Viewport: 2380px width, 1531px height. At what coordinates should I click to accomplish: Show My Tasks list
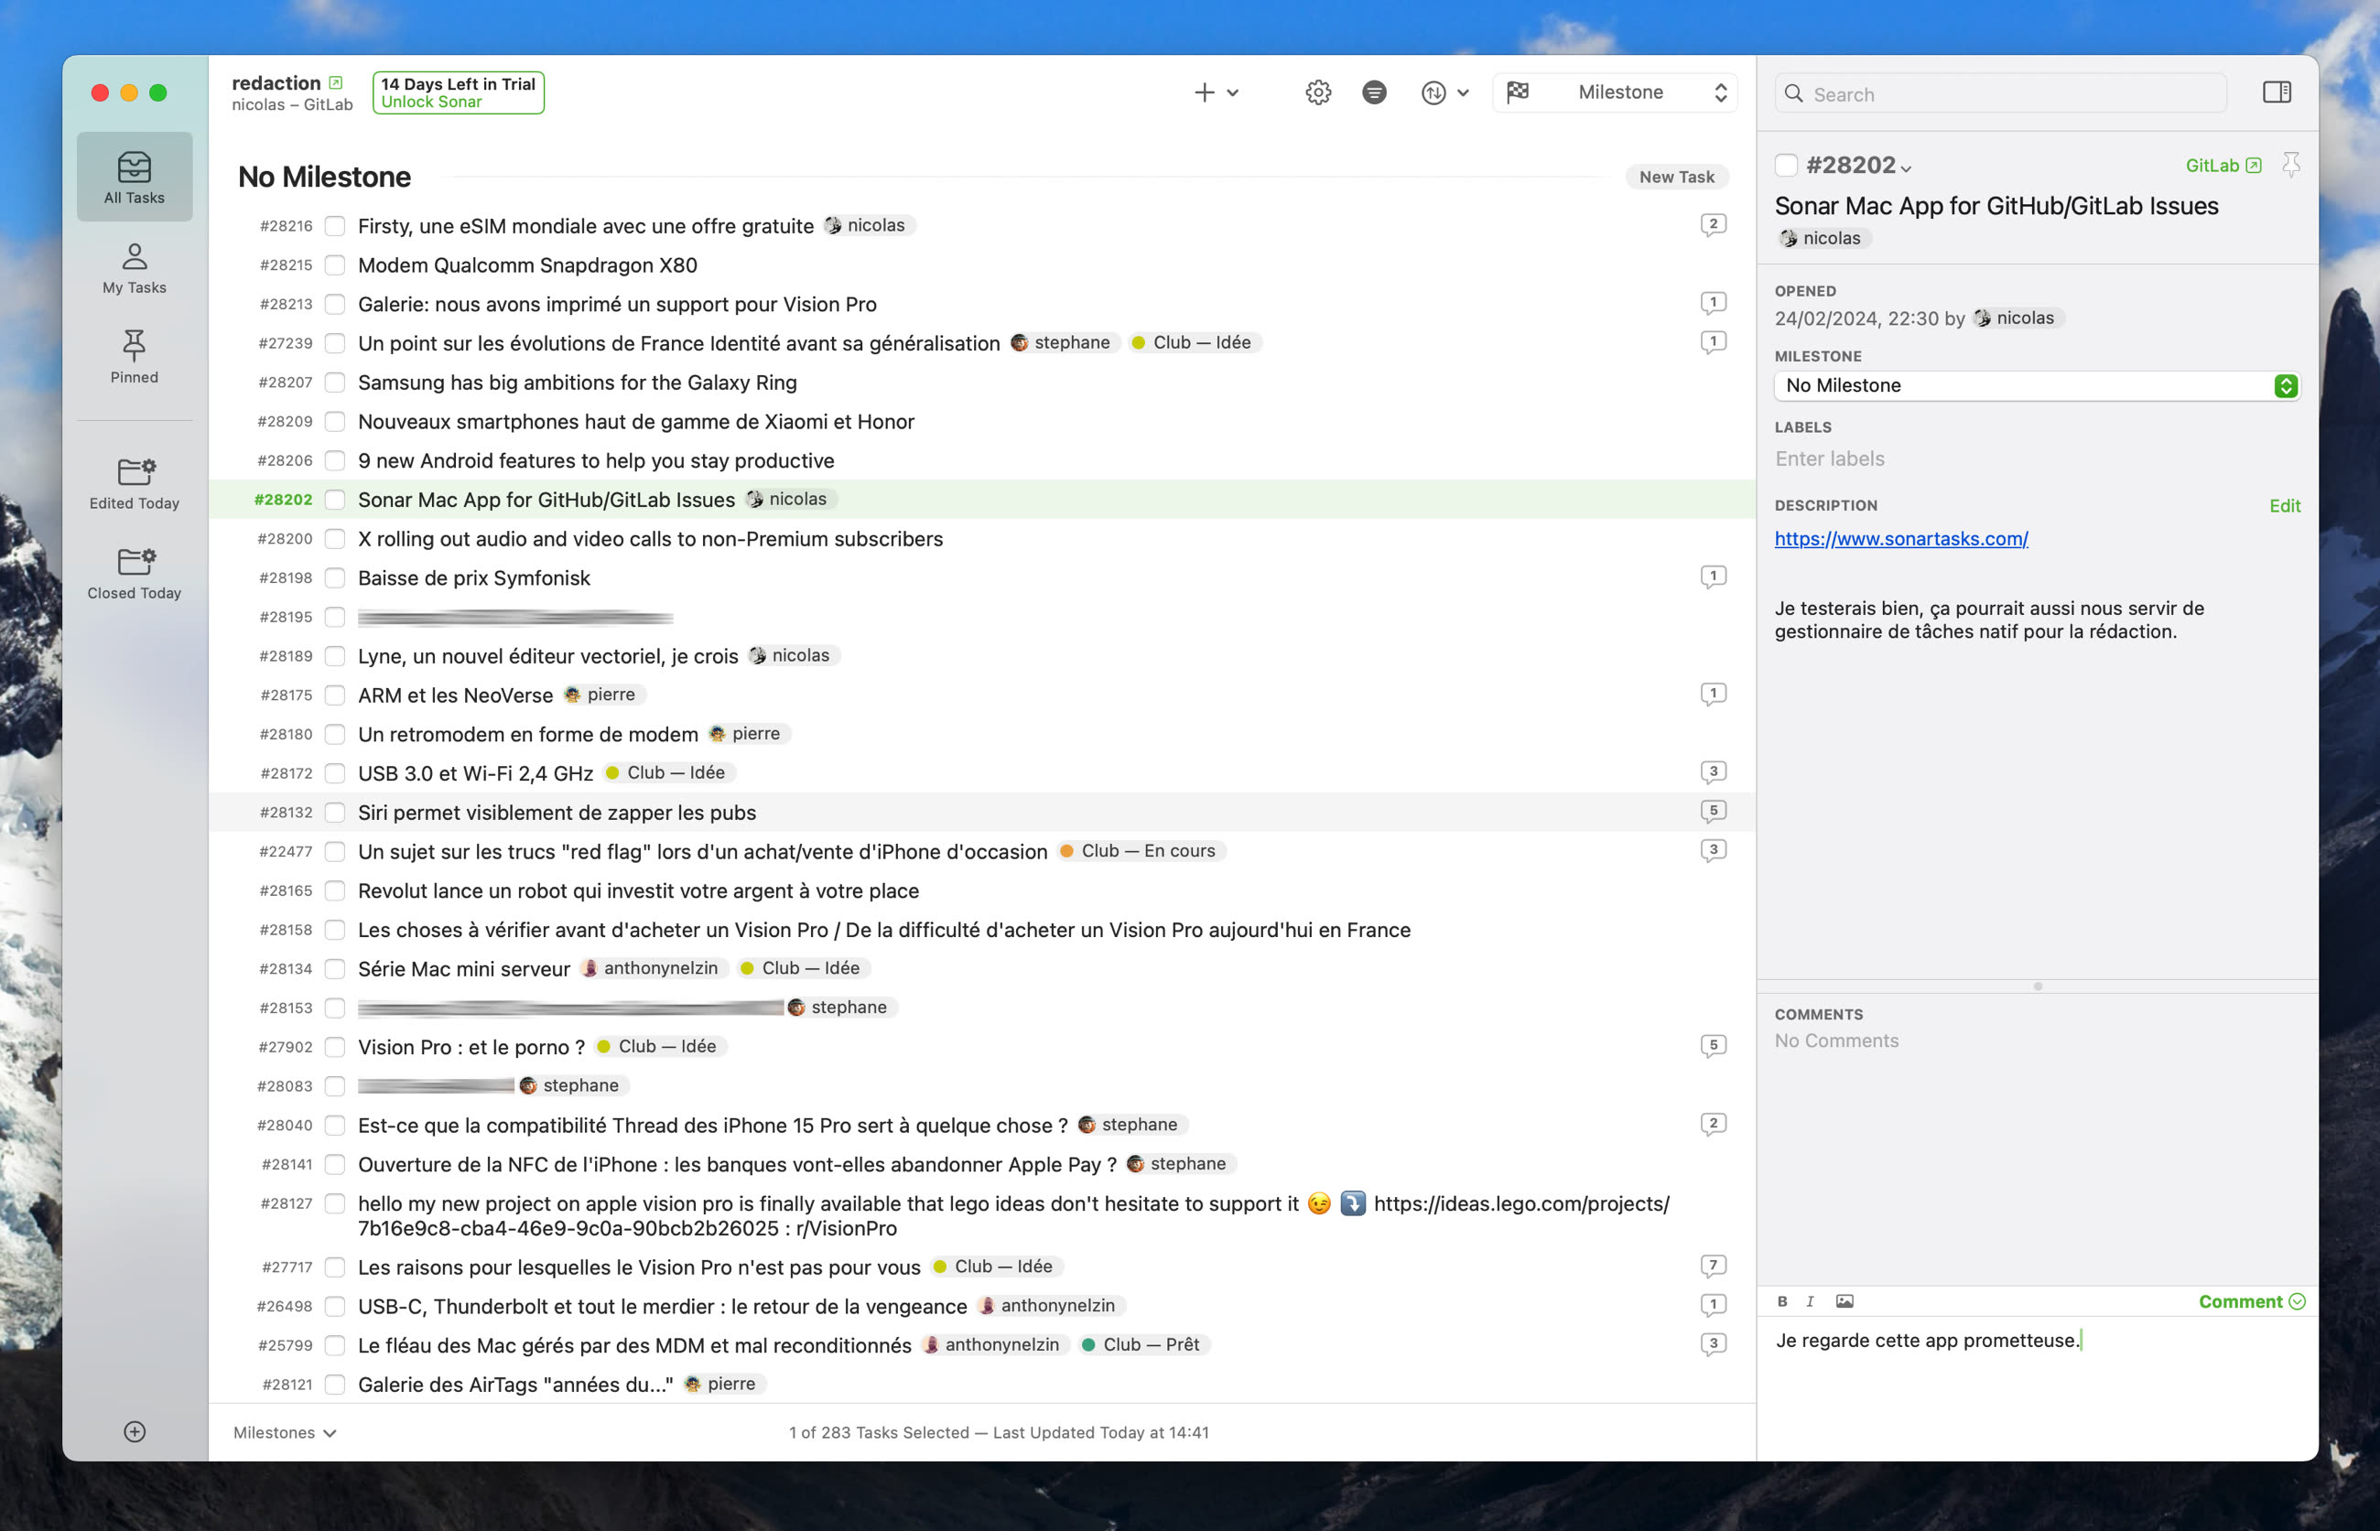pos(135,268)
